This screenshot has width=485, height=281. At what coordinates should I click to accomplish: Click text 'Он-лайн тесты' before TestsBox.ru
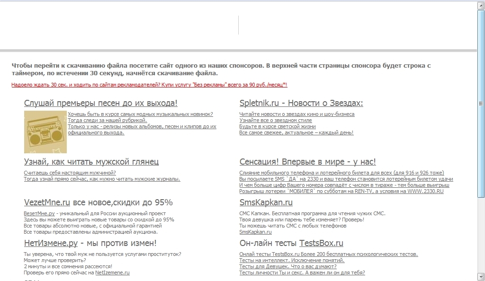268,243
